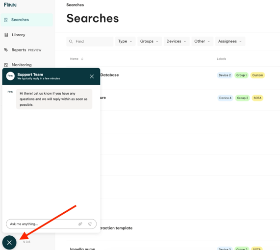This screenshot has width=280, height=250.
Task: Click the Monitoring sidebar icon
Action: 6,65
